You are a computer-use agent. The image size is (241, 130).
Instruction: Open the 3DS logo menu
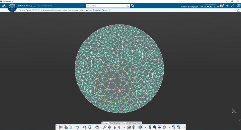click(x=4, y=6)
